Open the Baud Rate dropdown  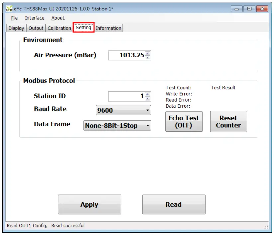pyautogui.click(x=123, y=110)
